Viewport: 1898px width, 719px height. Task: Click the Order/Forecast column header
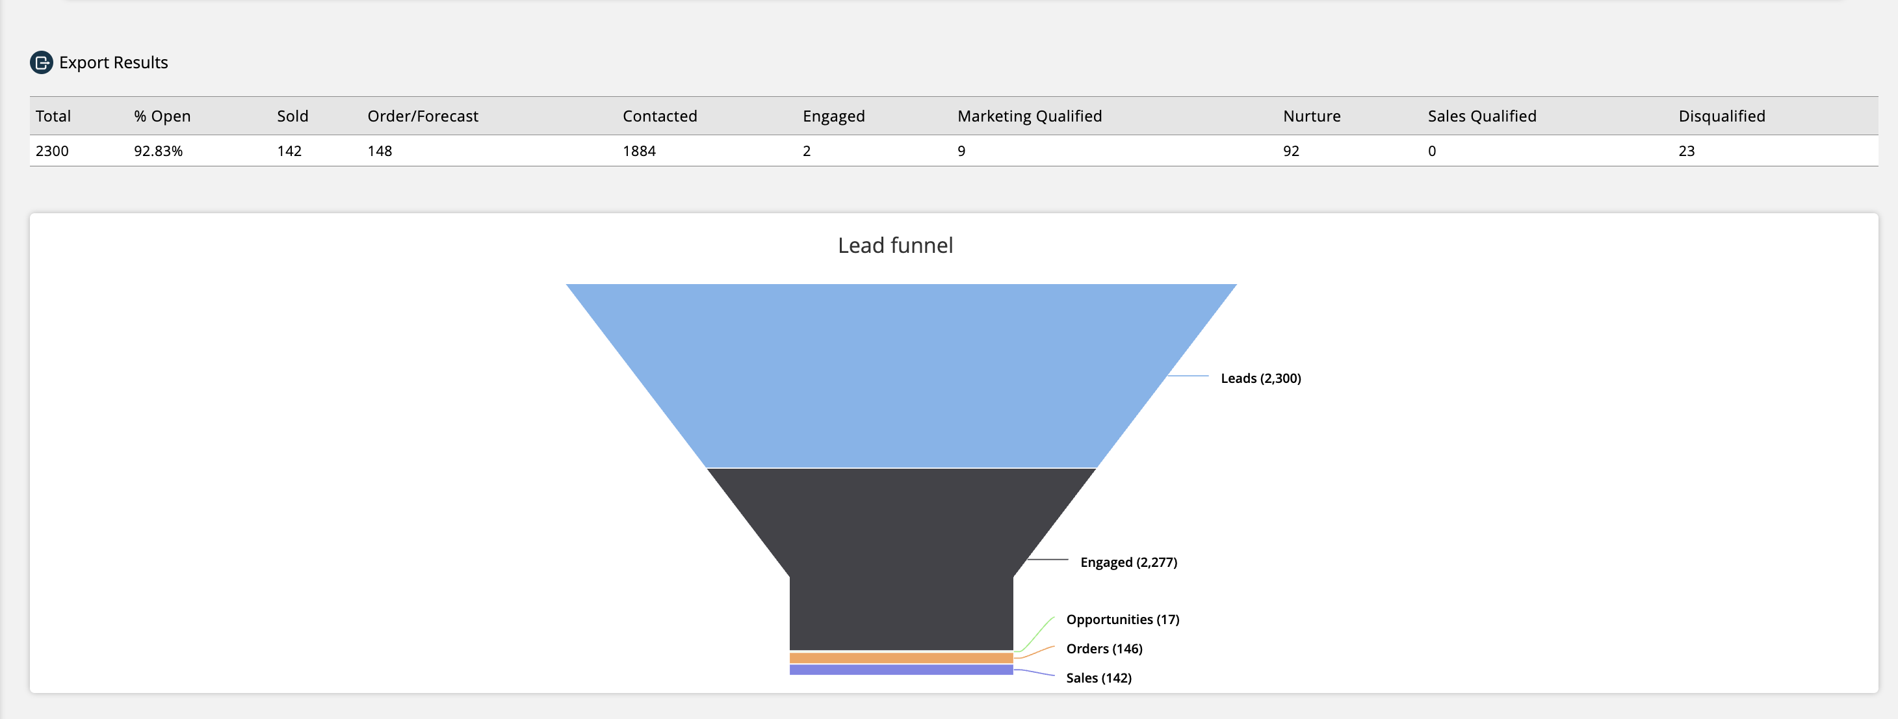(x=423, y=116)
